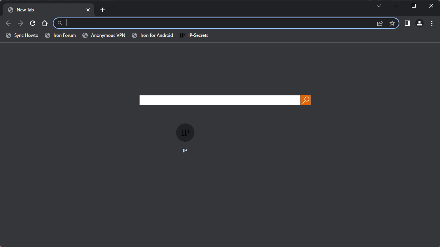Expand the tab search chevron

pyautogui.click(x=379, y=6)
